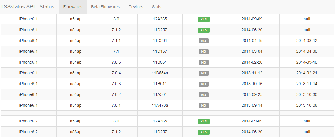
Task: Click release date 2014-03-04
Action: click(x=252, y=51)
